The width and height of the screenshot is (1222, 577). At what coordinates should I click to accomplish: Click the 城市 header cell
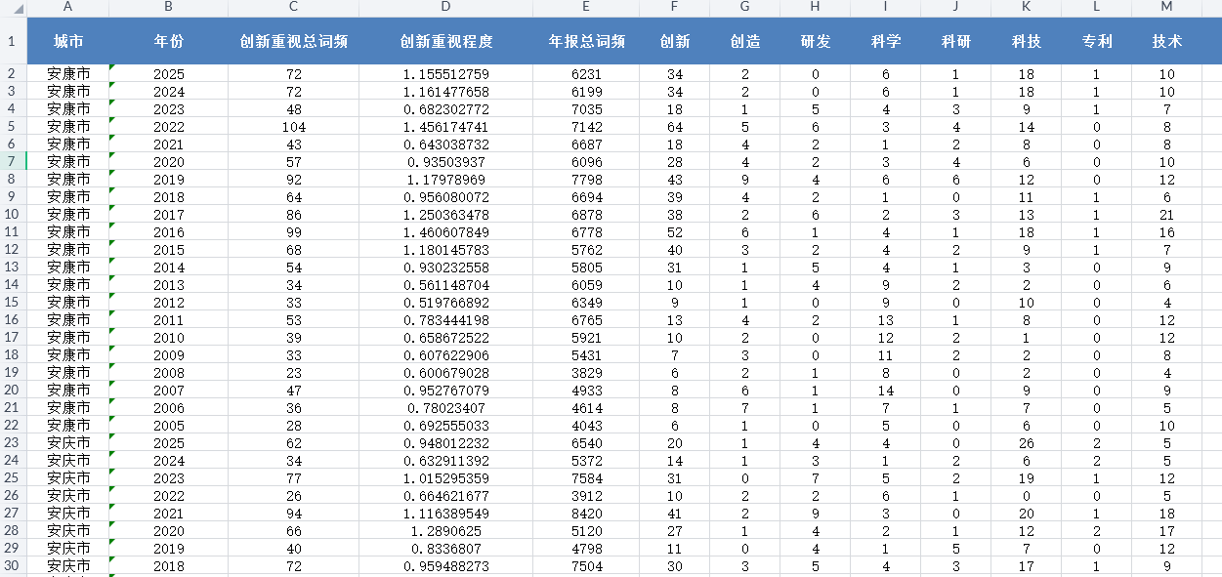point(67,41)
